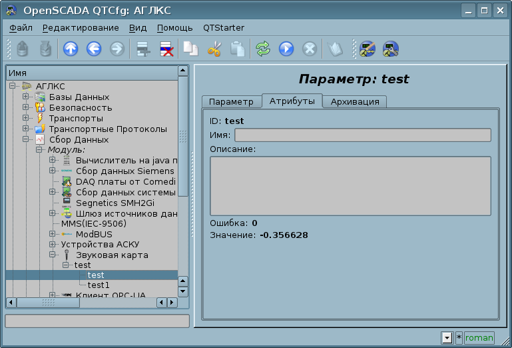Expand the ModBUS module node
Viewport: 512px width, 348px height.
coord(53,235)
